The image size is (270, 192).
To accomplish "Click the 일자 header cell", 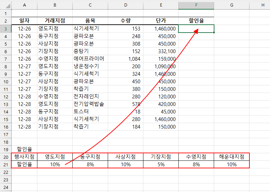I will click(x=24, y=21).
